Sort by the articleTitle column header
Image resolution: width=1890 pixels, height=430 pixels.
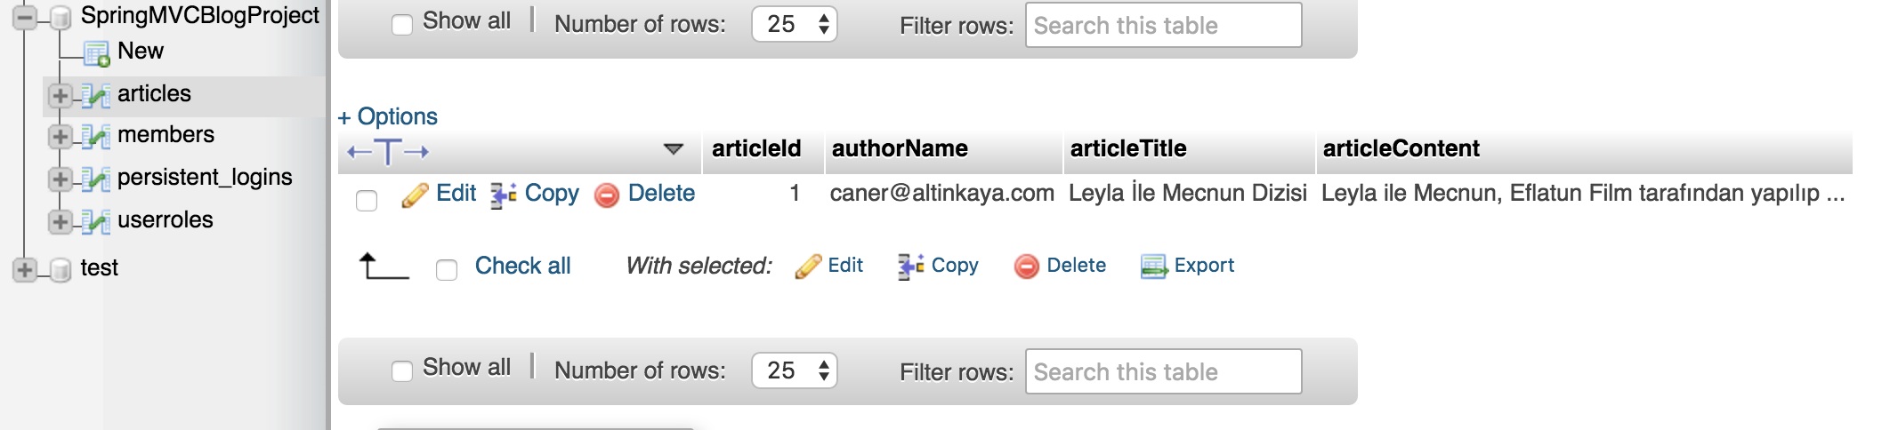tap(1127, 148)
